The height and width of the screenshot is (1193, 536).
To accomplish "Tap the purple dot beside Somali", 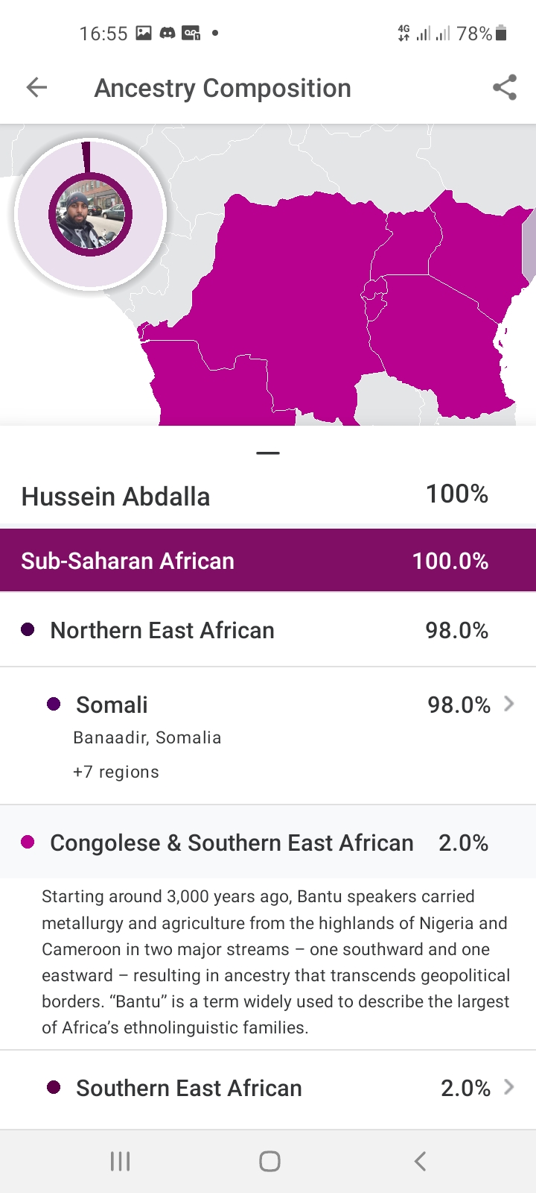I will (x=54, y=704).
